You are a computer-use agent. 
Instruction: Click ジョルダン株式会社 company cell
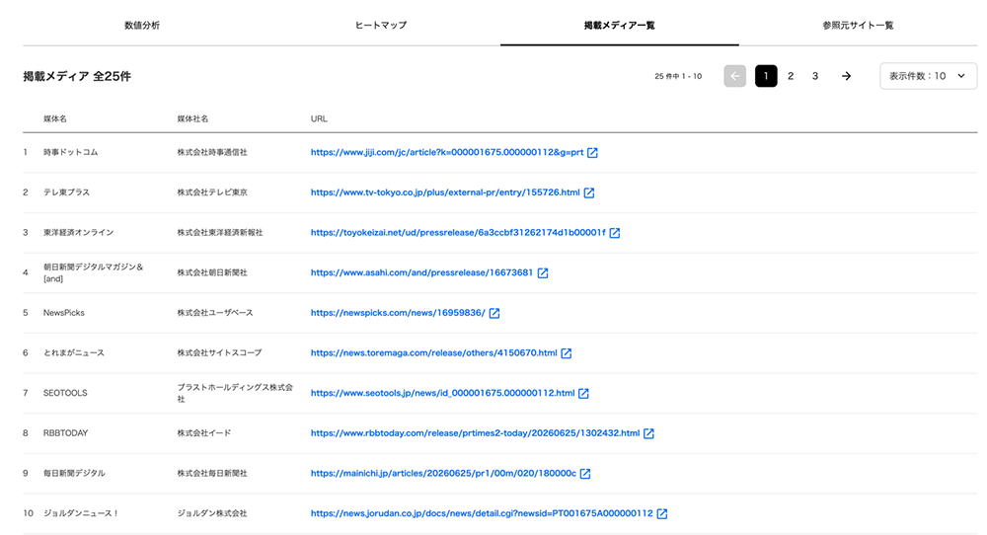pyautogui.click(x=212, y=513)
